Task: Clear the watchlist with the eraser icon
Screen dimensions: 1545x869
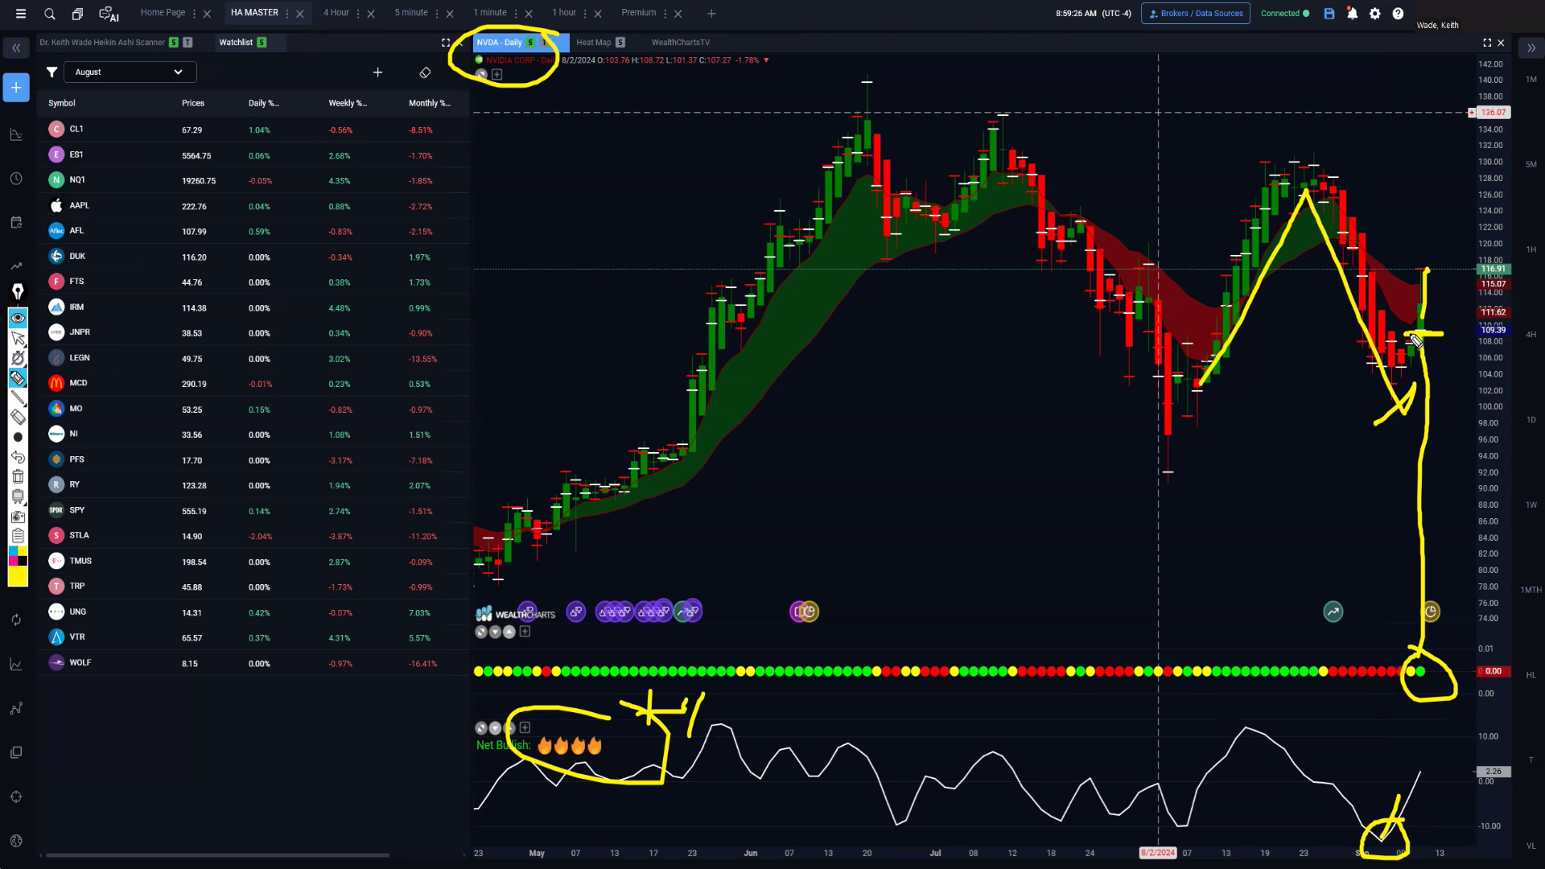Action: click(425, 72)
